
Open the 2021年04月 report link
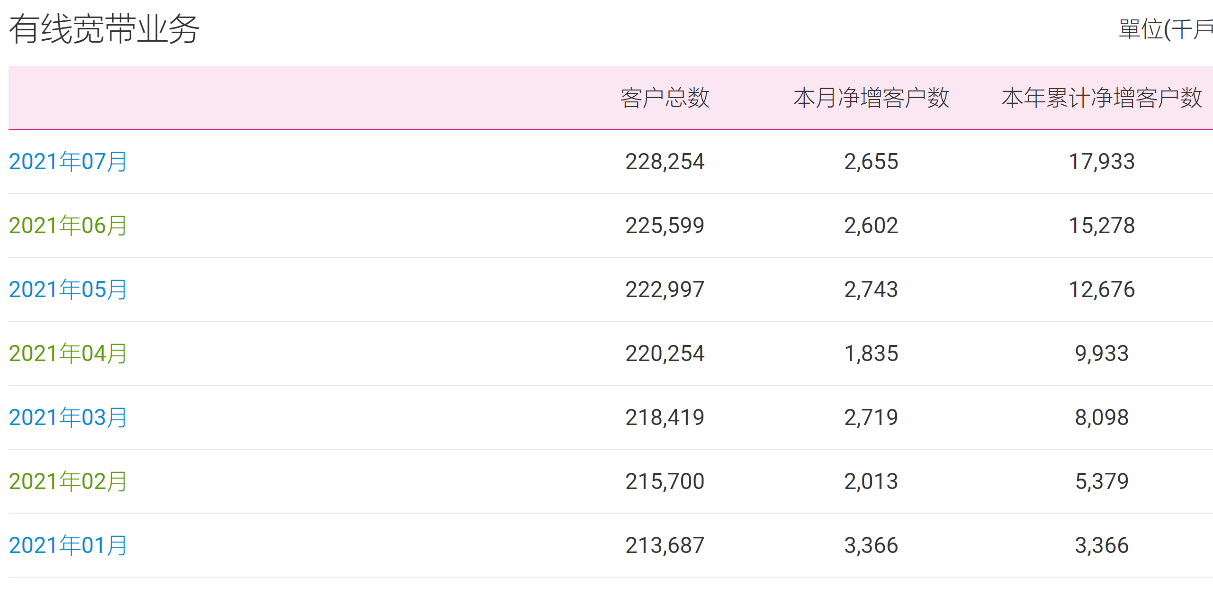(68, 353)
